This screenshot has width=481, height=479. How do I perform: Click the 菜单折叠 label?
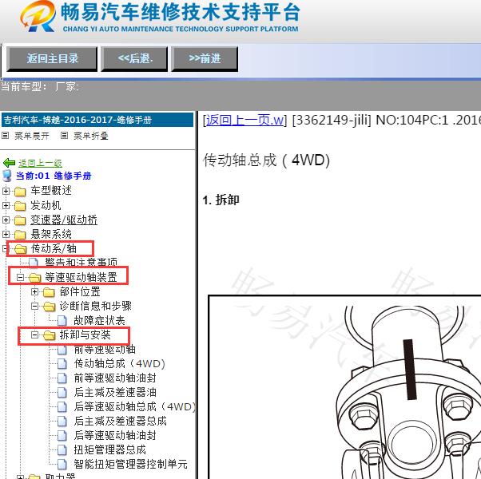tap(91, 136)
